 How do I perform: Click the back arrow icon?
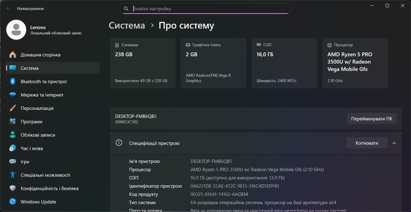pos(9,9)
